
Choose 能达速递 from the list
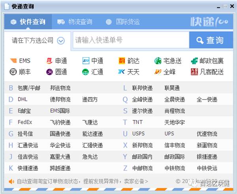pyautogui.click(x=92, y=134)
